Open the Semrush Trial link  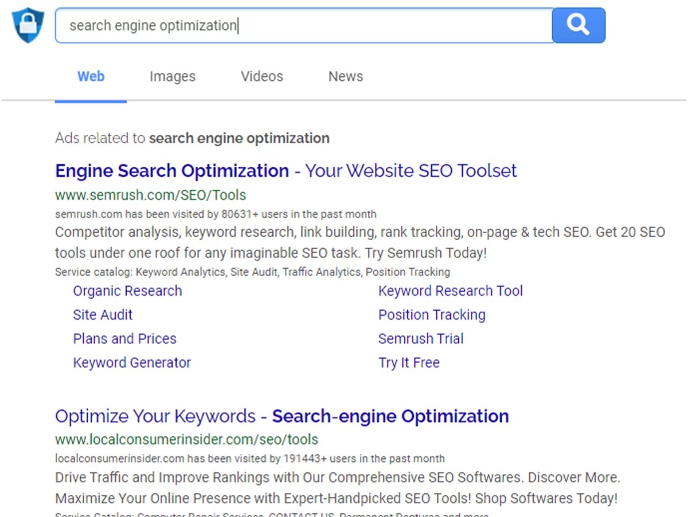click(x=421, y=339)
